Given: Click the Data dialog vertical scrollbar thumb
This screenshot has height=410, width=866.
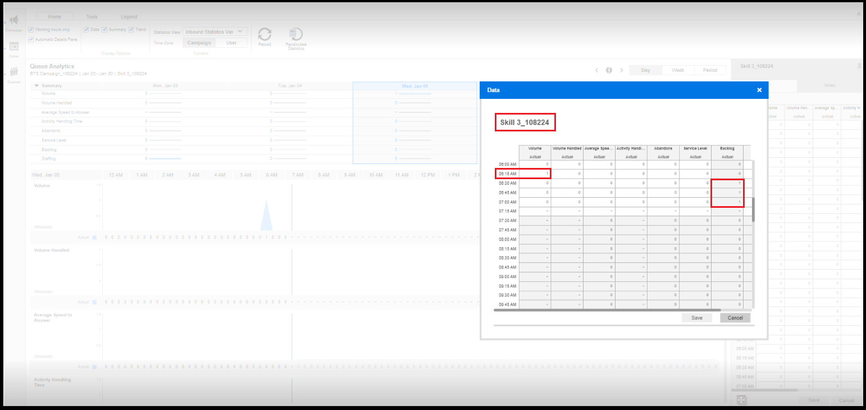Looking at the screenshot, I should point(753,209).
